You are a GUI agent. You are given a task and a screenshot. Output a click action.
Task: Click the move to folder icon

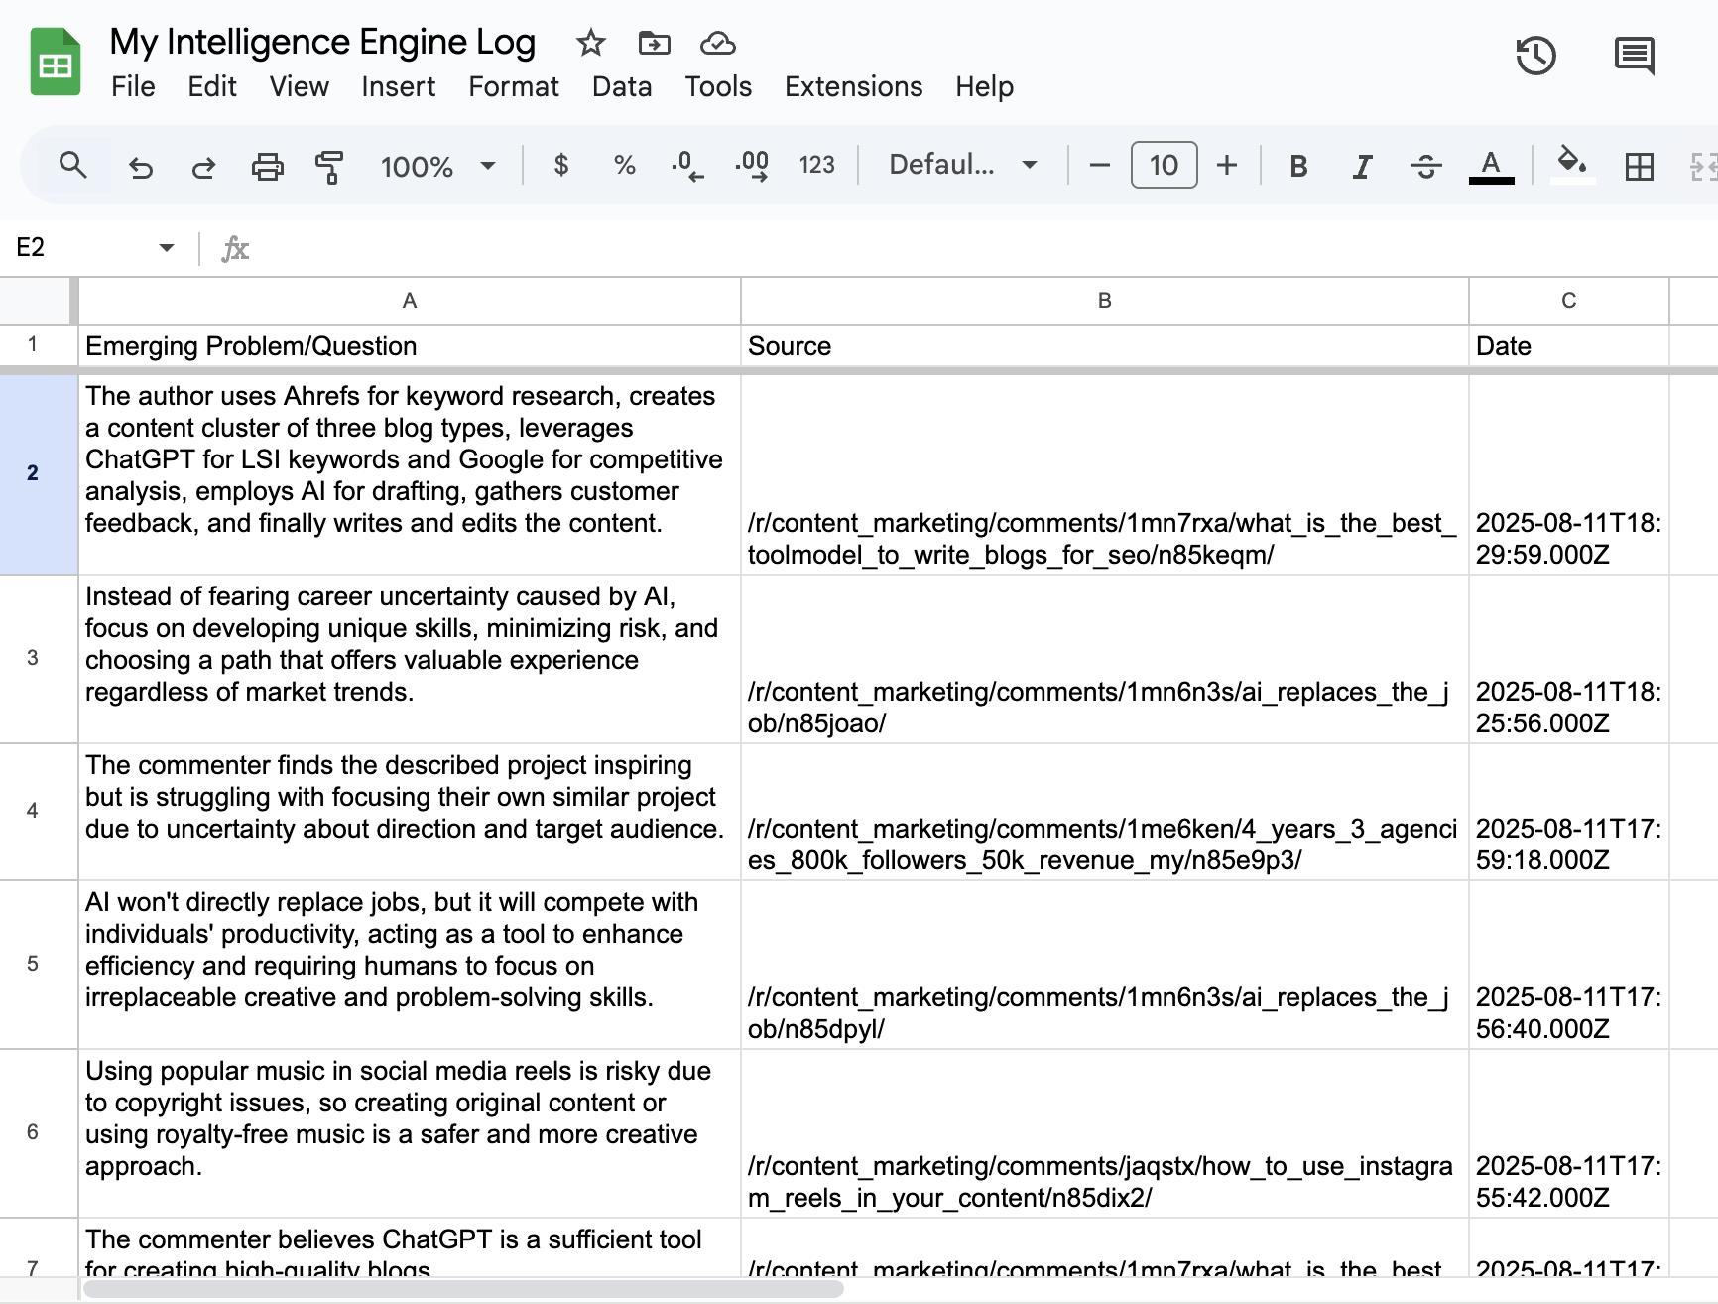coord(654,43)
